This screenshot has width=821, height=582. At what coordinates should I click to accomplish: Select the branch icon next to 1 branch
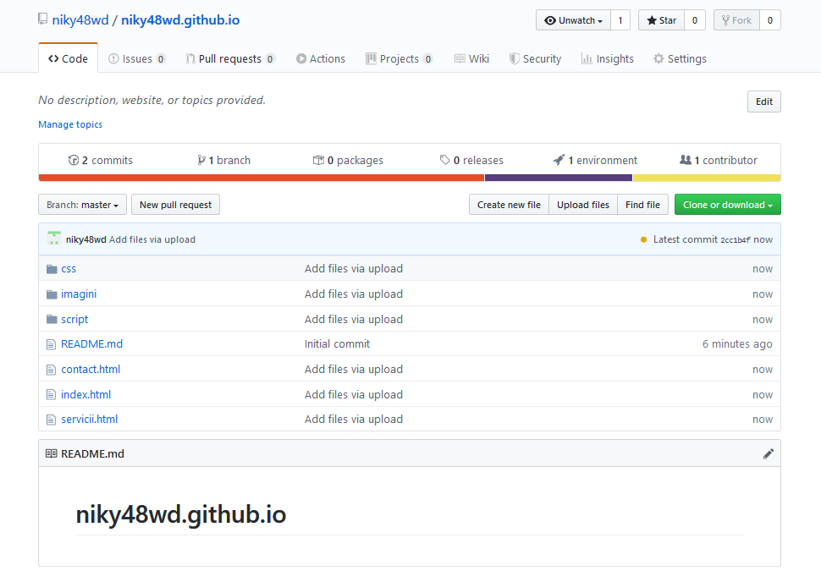click(201, 160)
